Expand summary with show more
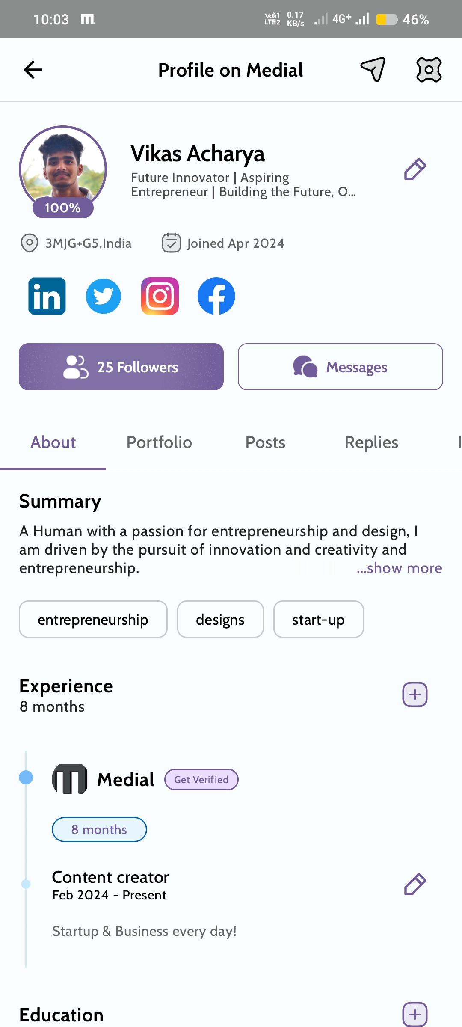This screenshot has height=1027, width=462. coord(400,568)
